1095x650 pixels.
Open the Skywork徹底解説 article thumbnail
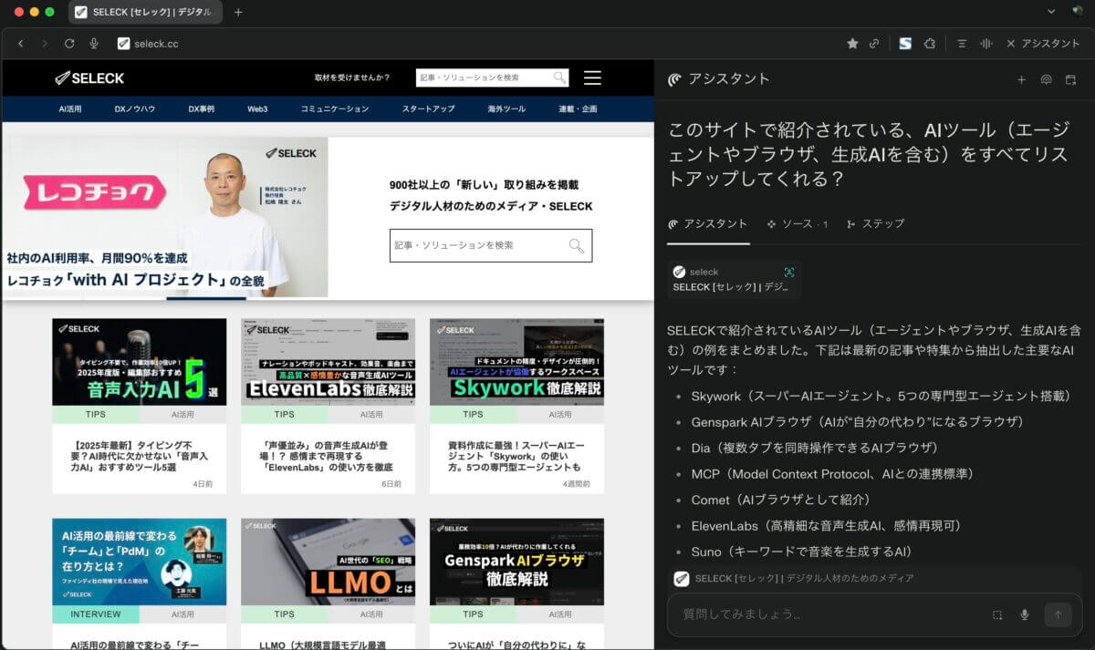point(516,362)
